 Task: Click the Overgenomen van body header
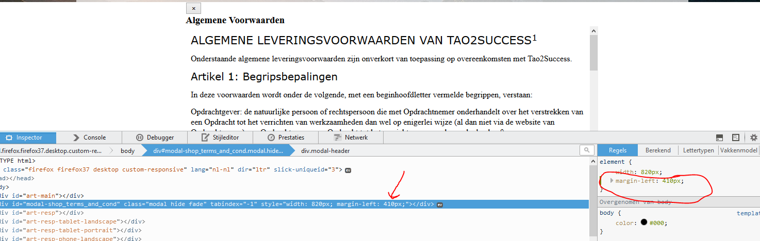pyautogui.click(x=636, y=202)
